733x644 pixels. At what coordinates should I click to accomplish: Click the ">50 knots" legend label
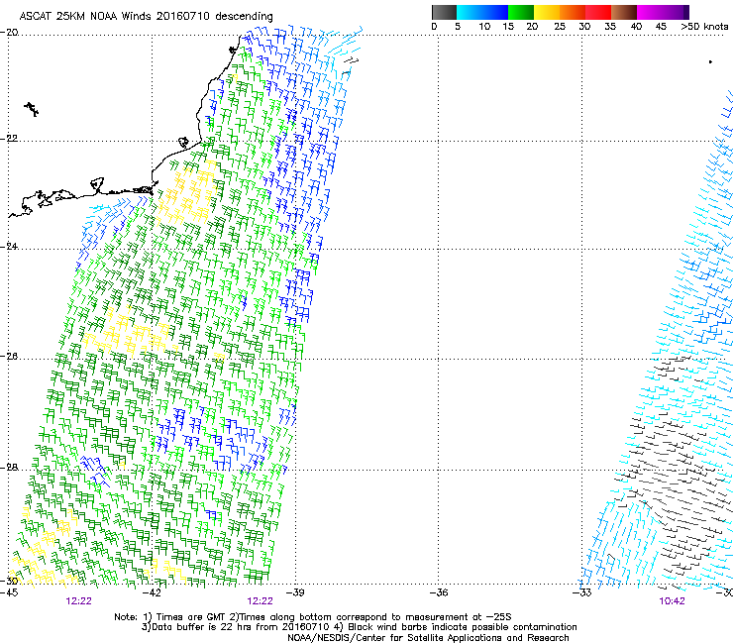(x=704, y=27)
